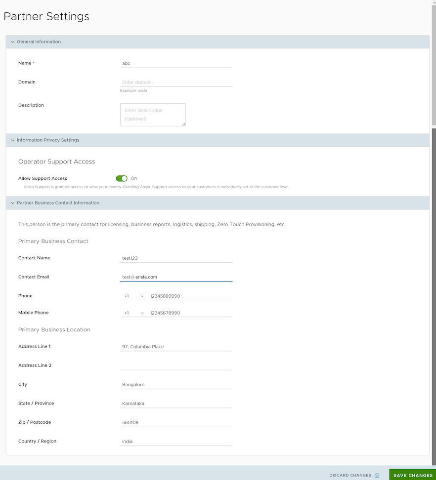Open the Phone country code dropdown
The height and width of the screenshot is (480, 436).
133,296
